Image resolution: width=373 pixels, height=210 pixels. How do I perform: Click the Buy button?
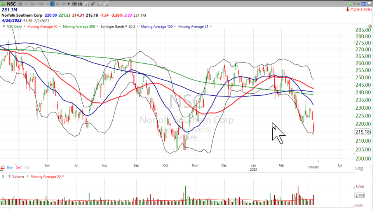(10, 167)
